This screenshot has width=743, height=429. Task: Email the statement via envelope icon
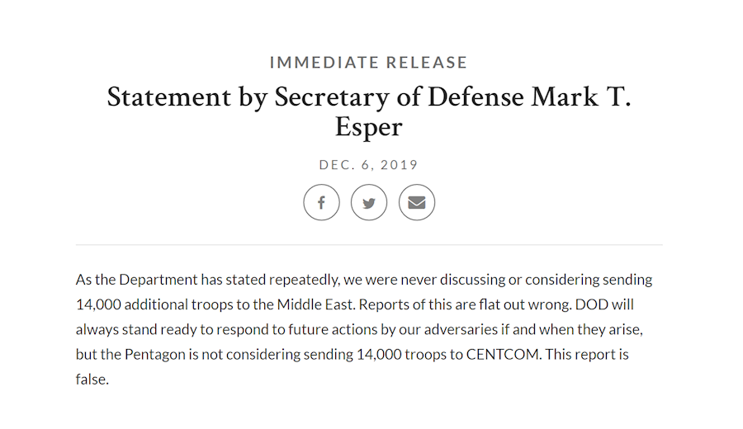point(417,202)
